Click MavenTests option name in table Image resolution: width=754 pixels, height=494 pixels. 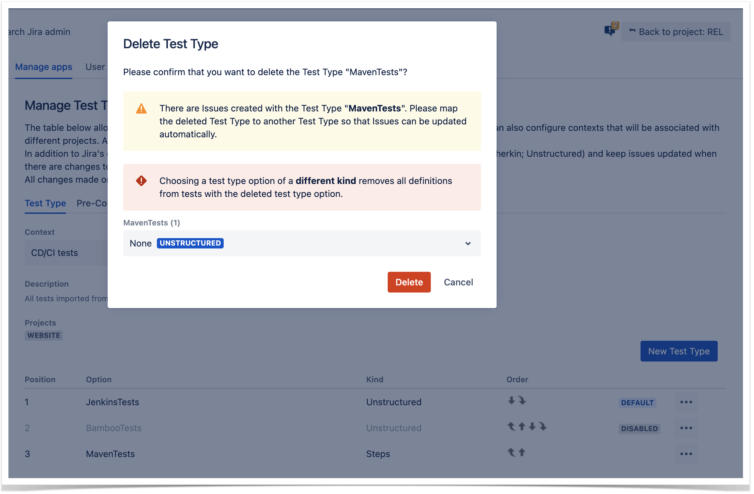[110, 454]
